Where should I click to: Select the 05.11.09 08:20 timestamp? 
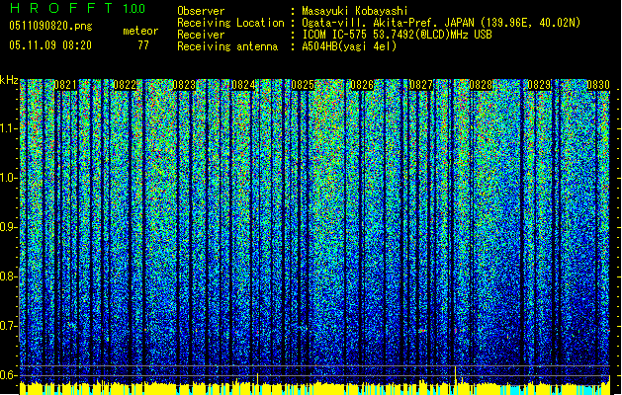[49, 44]
